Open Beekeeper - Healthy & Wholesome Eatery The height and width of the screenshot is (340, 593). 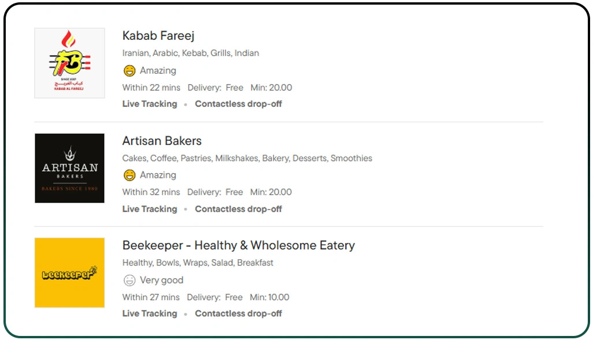(239, 245)
